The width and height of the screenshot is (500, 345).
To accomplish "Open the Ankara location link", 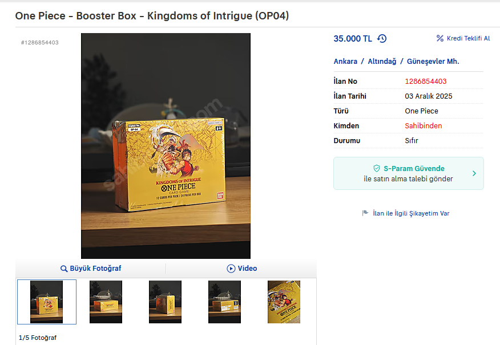I will tap(345, 61).
